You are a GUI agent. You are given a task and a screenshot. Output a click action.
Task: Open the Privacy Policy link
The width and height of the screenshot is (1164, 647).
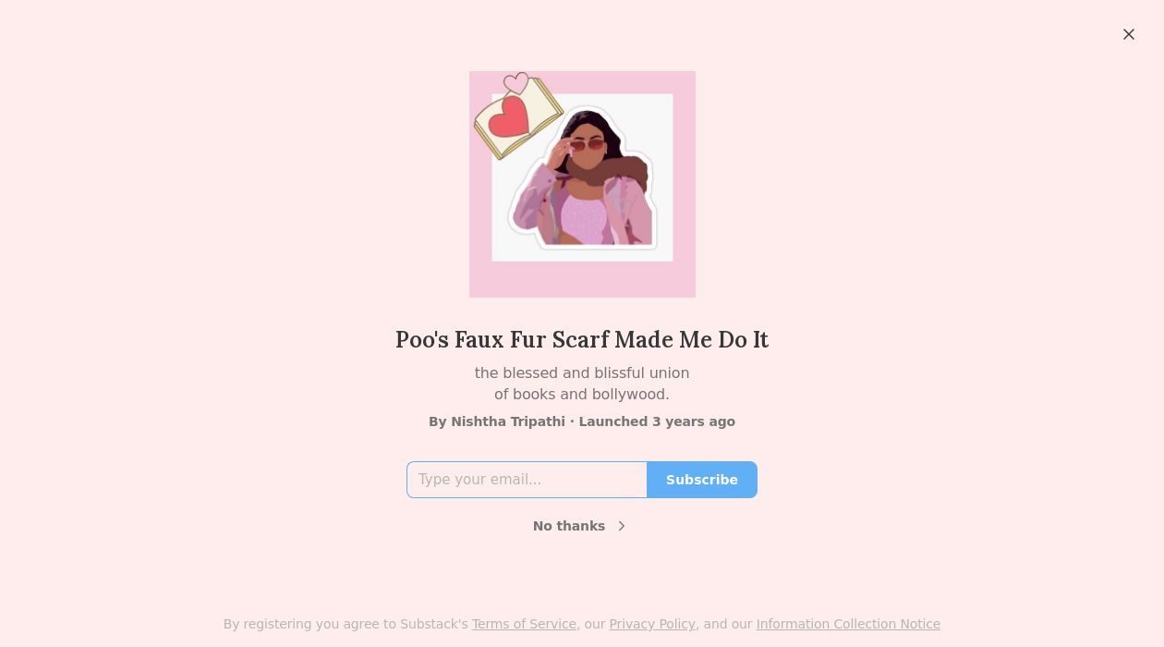coord(652,624)
